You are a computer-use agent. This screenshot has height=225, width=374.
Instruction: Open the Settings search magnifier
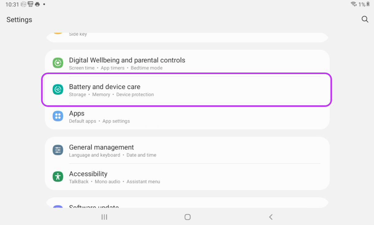pyautogui.click(x=365, y=19)
